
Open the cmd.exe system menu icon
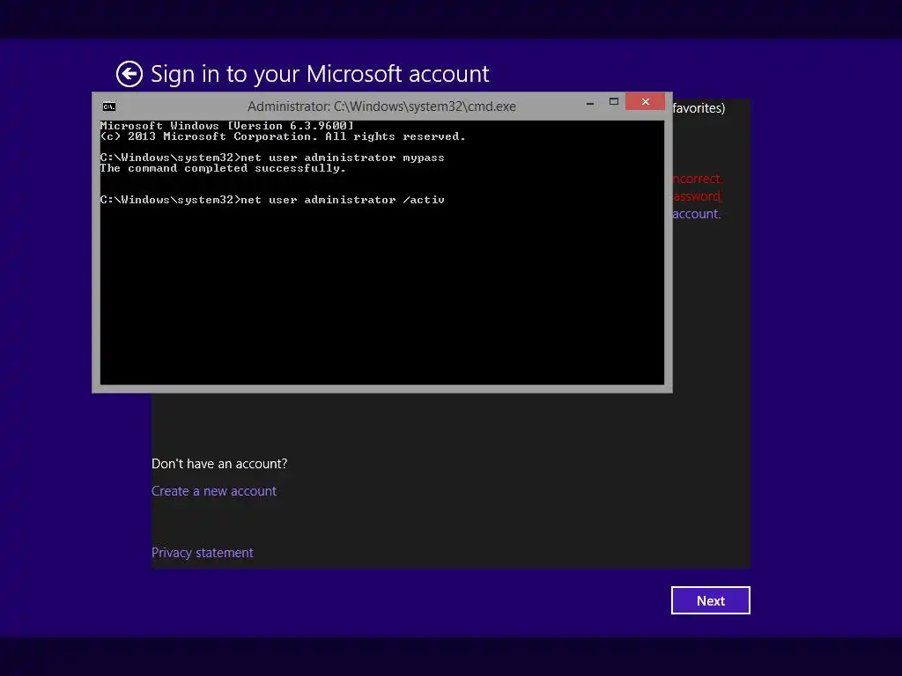109,107
